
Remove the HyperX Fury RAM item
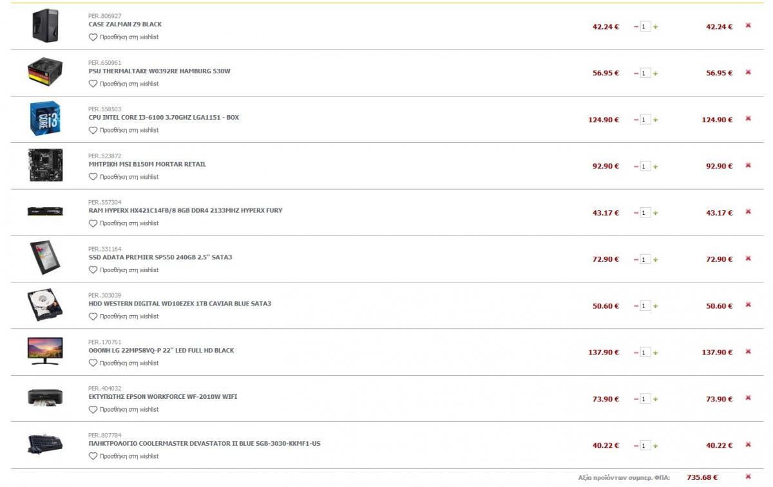[x=748, y=212]
